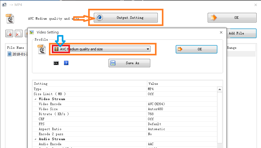Screen dimensions: 261x148
Task: Click the MP4 film reel icon in main window
Action: (10, 18)
